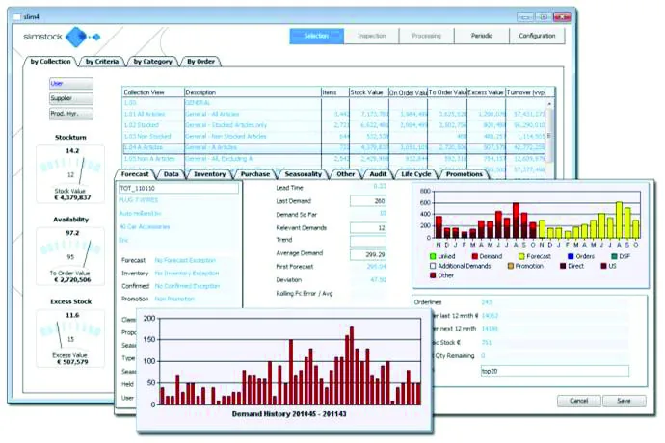This screenshot has height=443, width=665.
Task: Switch to the Seasonality tab
Action: 304,174
